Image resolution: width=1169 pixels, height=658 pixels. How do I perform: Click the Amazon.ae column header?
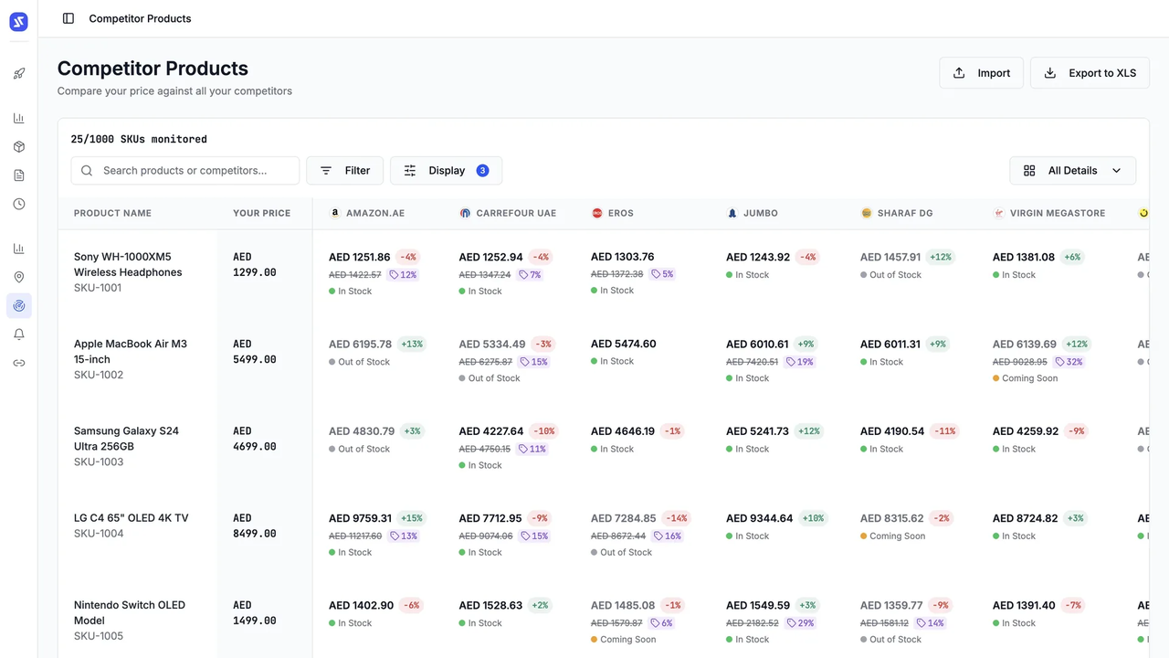point(367,213)
